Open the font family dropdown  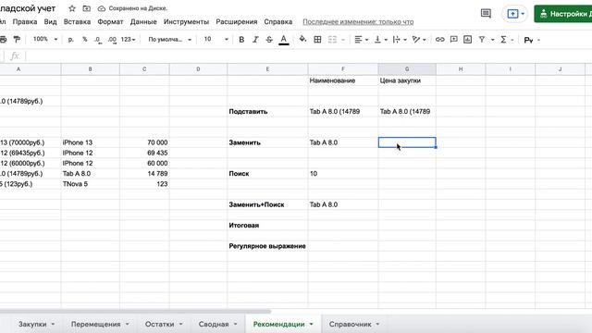click(169, 39)
